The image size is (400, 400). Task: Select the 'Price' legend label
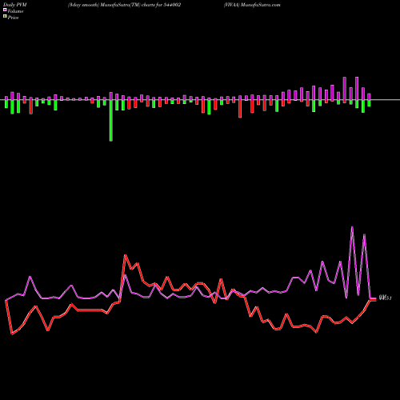click(13, 18)
